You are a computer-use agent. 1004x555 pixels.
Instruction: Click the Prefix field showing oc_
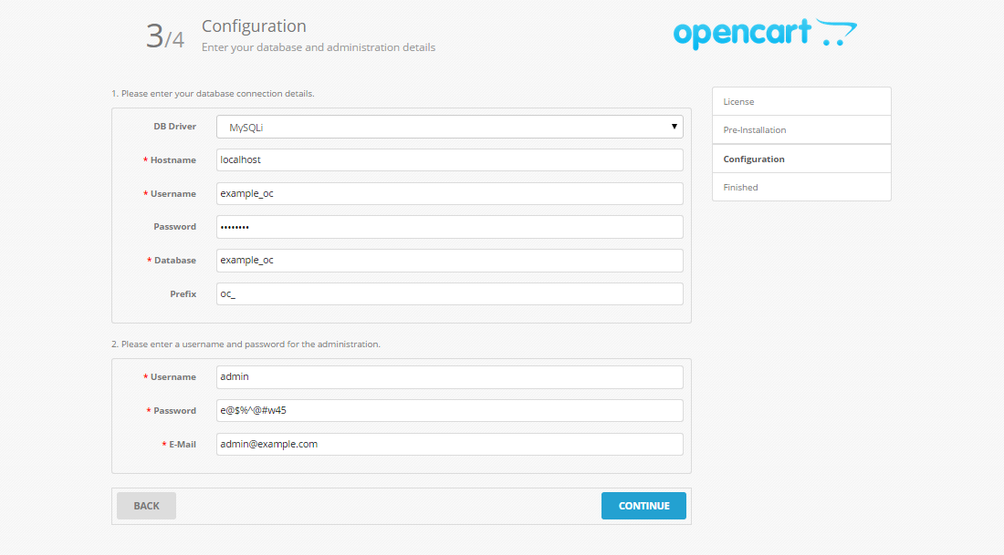click(449, 293)
